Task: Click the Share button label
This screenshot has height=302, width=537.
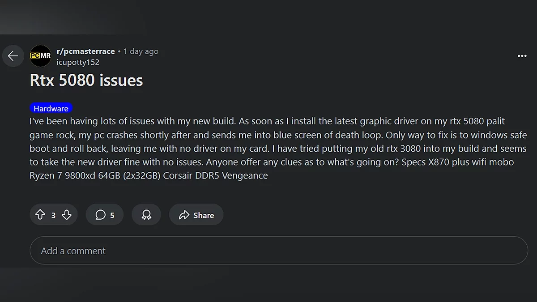Action: pyautogui.click(x=204, y=215)
